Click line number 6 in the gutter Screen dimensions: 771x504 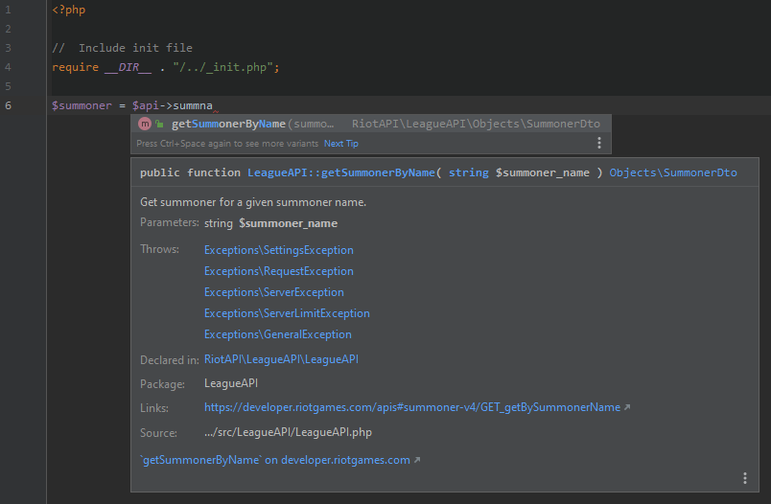(x=8, y=105)
